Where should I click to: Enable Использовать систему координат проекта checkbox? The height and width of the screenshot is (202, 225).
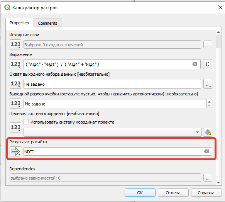(26, 122)
